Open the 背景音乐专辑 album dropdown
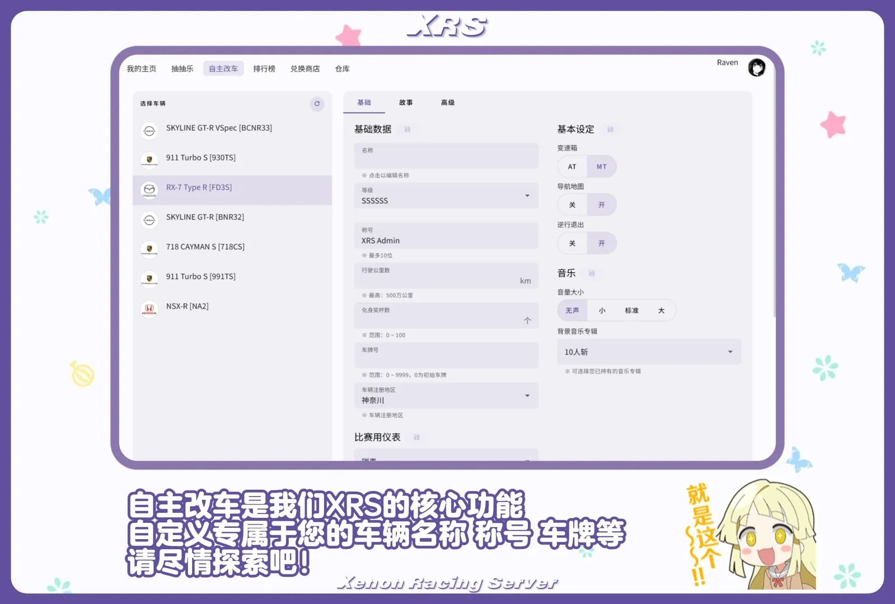This screenshot has height=604, width=895. click(729, 352)
